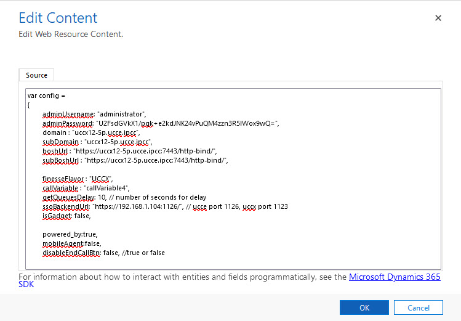Place cursor on the ssoBackendUrl line
Viewport: 461px width, 321px height.
click(165, 206)
